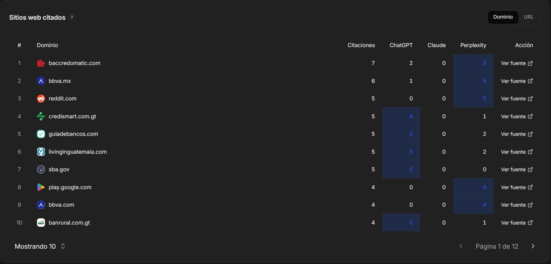Click the ChatGPT column header

[x=401, y=45]
